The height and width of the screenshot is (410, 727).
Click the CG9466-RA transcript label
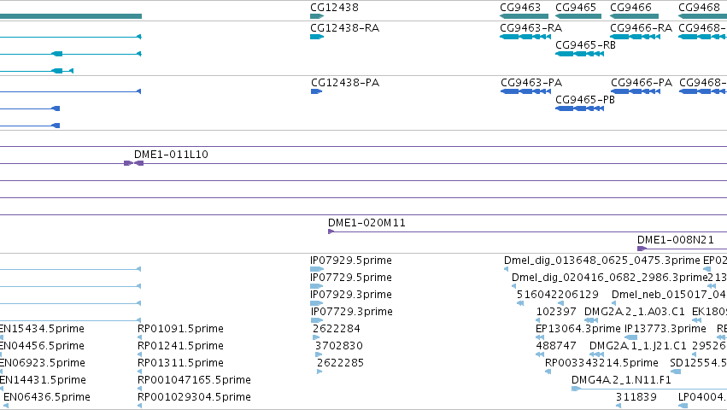tap(642, 28)
